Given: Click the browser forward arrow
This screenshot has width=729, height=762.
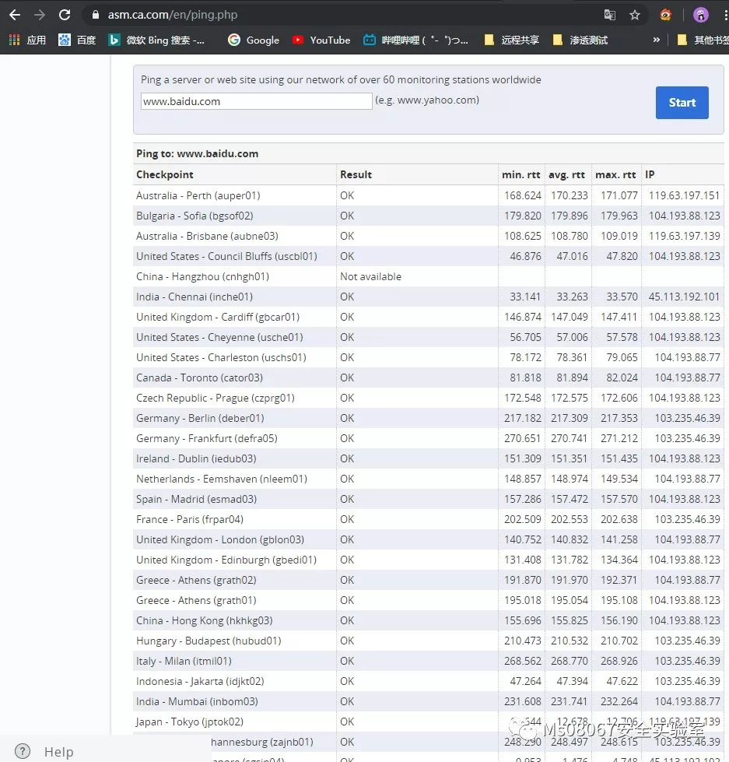Looking at the screenshot, I should coord(40,15).
